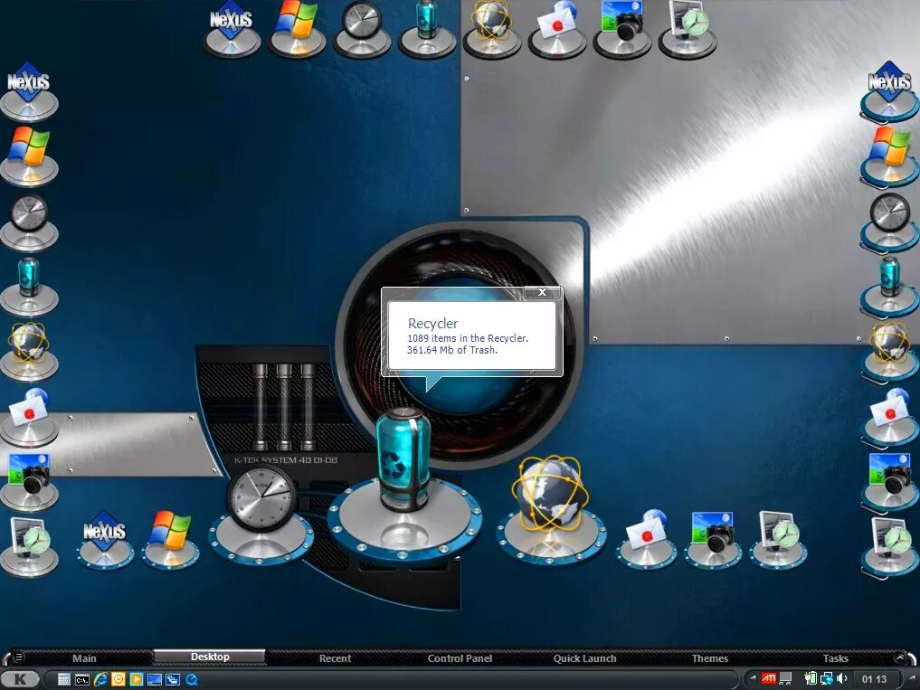Open the ATI tray icon

point(769,679)
